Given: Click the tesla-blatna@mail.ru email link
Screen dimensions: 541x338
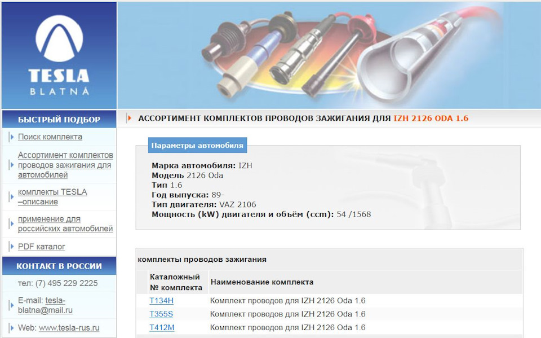Looking at the screenshot, I should coord(45,305).
